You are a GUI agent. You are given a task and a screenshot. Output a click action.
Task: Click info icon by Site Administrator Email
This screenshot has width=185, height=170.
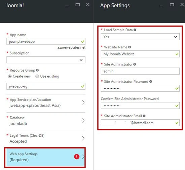[x=144, y=116]
